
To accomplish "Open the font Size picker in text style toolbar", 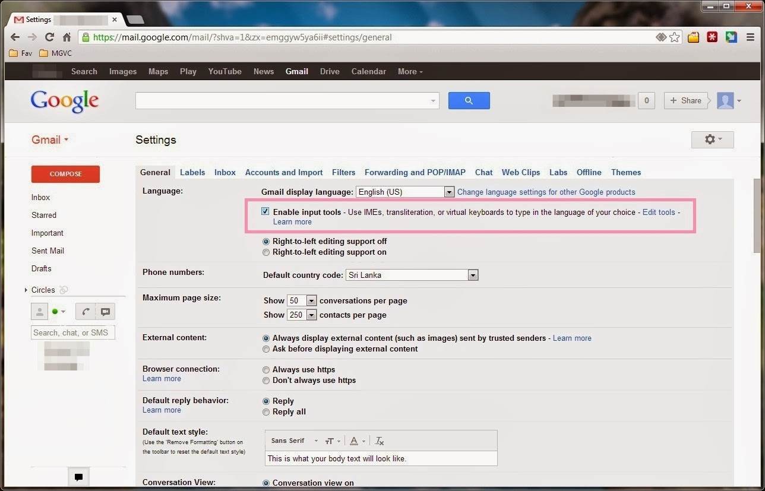I will (x=331, y=440).
